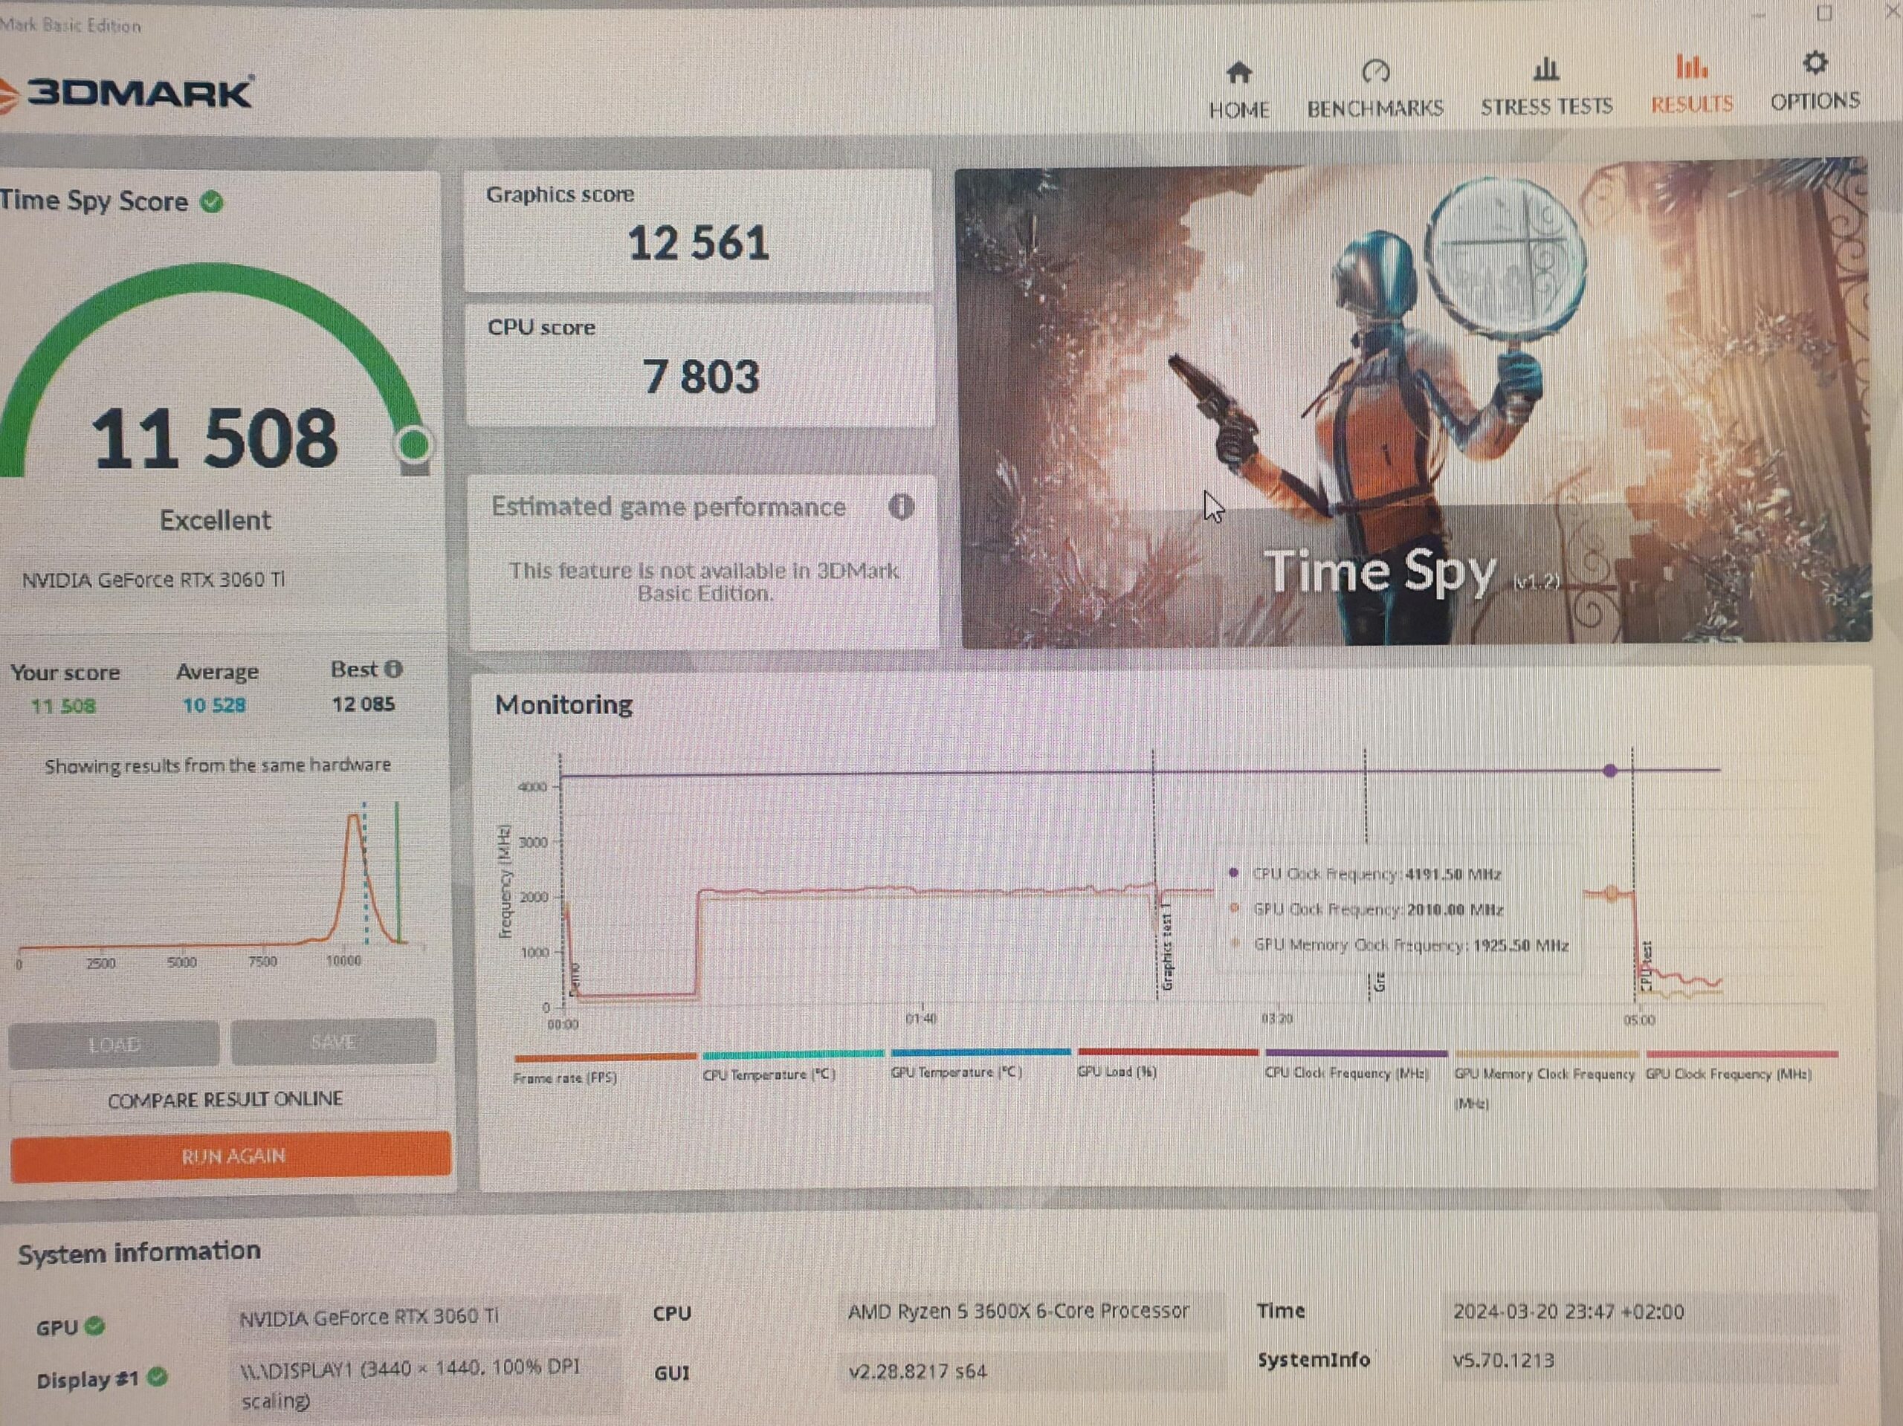Click the Monitoring heading
Viewport: 1903px width, 1426px height.
pyautogui.click(x=563, y=704)
